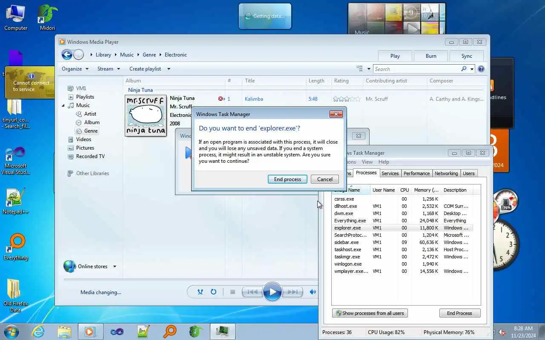Screen dimensions: 545x340
Task: Cancel the end explorer.exe dialog
Action: click(x=325, y=179)
